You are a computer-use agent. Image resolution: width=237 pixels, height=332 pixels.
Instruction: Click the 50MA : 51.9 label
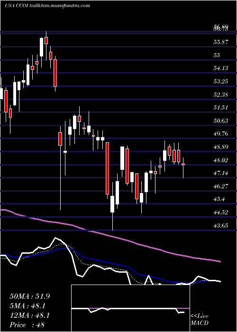(30, 296)
